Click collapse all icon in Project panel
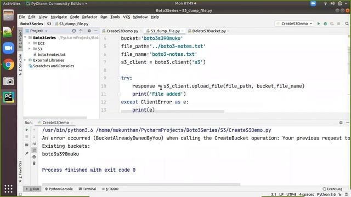This screenshot has width=351, height=197. 81,31
